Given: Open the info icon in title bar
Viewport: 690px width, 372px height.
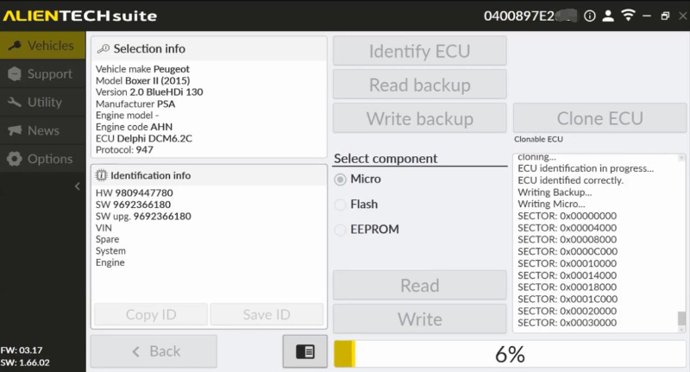Looking at the screenshot, I should tap(590, 16).
